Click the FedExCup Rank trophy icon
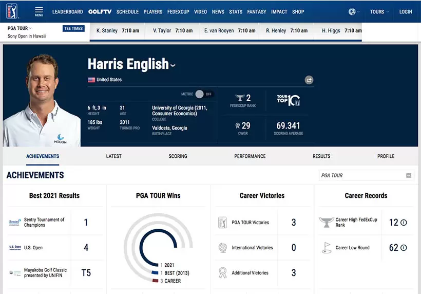 [x=240, y=98]
